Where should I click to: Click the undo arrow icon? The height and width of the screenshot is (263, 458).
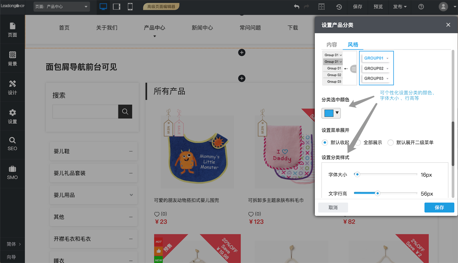[297, 7]
